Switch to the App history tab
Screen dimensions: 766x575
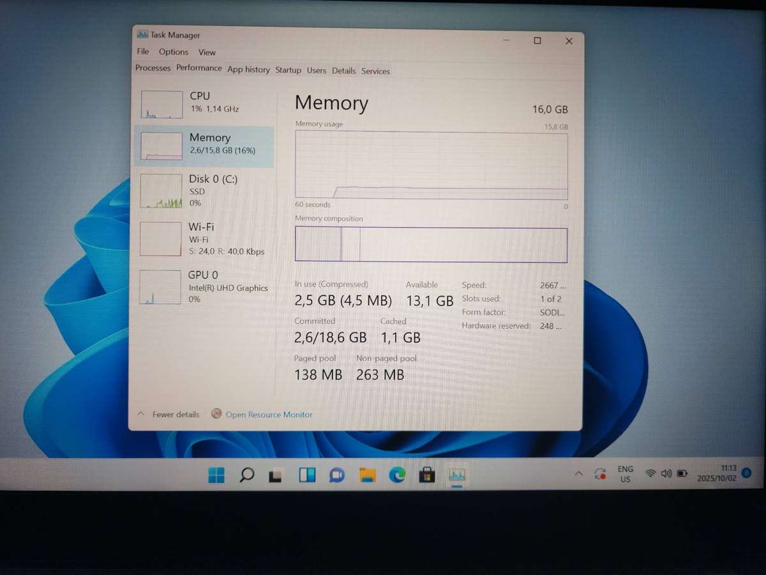(248, 69)
